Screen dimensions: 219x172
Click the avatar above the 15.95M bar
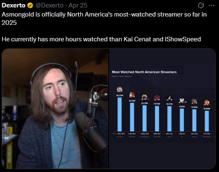click(207, 103)
